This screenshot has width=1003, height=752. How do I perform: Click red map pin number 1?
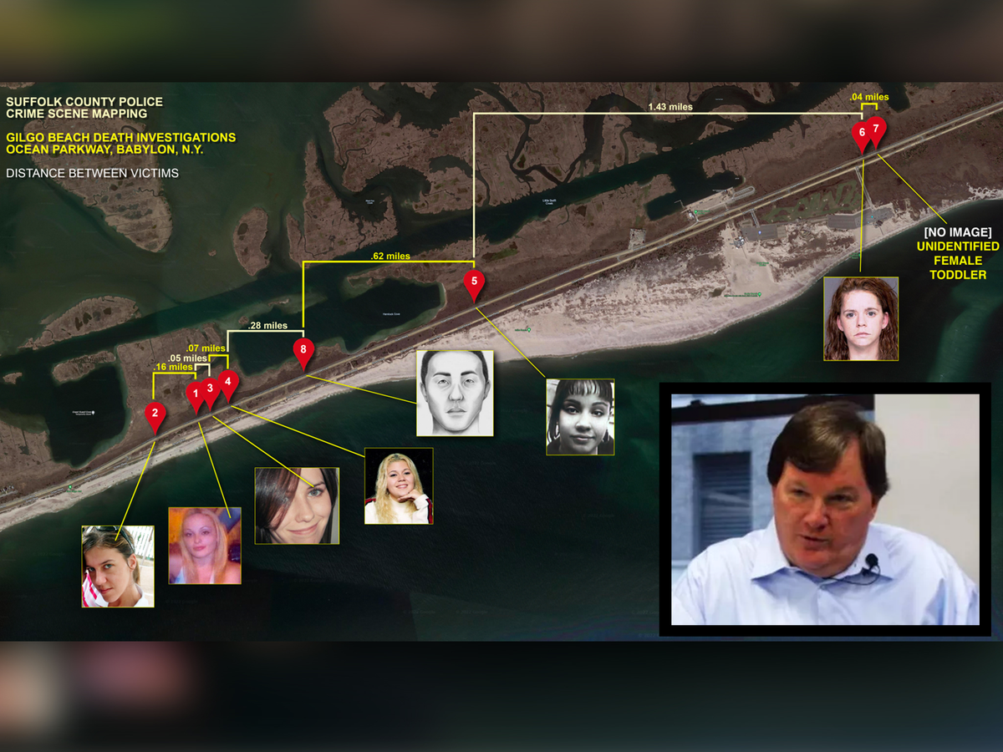(x=196, y=394)
